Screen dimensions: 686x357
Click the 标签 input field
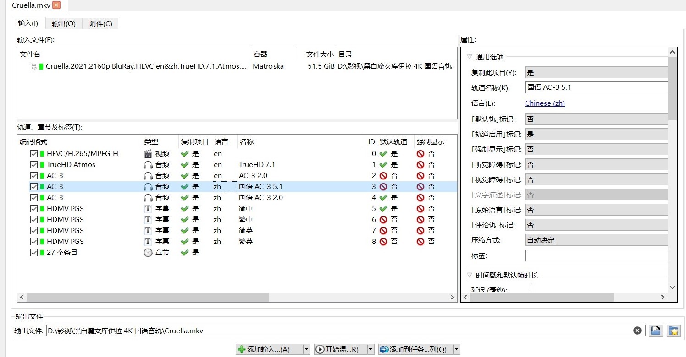coord(596,255)
